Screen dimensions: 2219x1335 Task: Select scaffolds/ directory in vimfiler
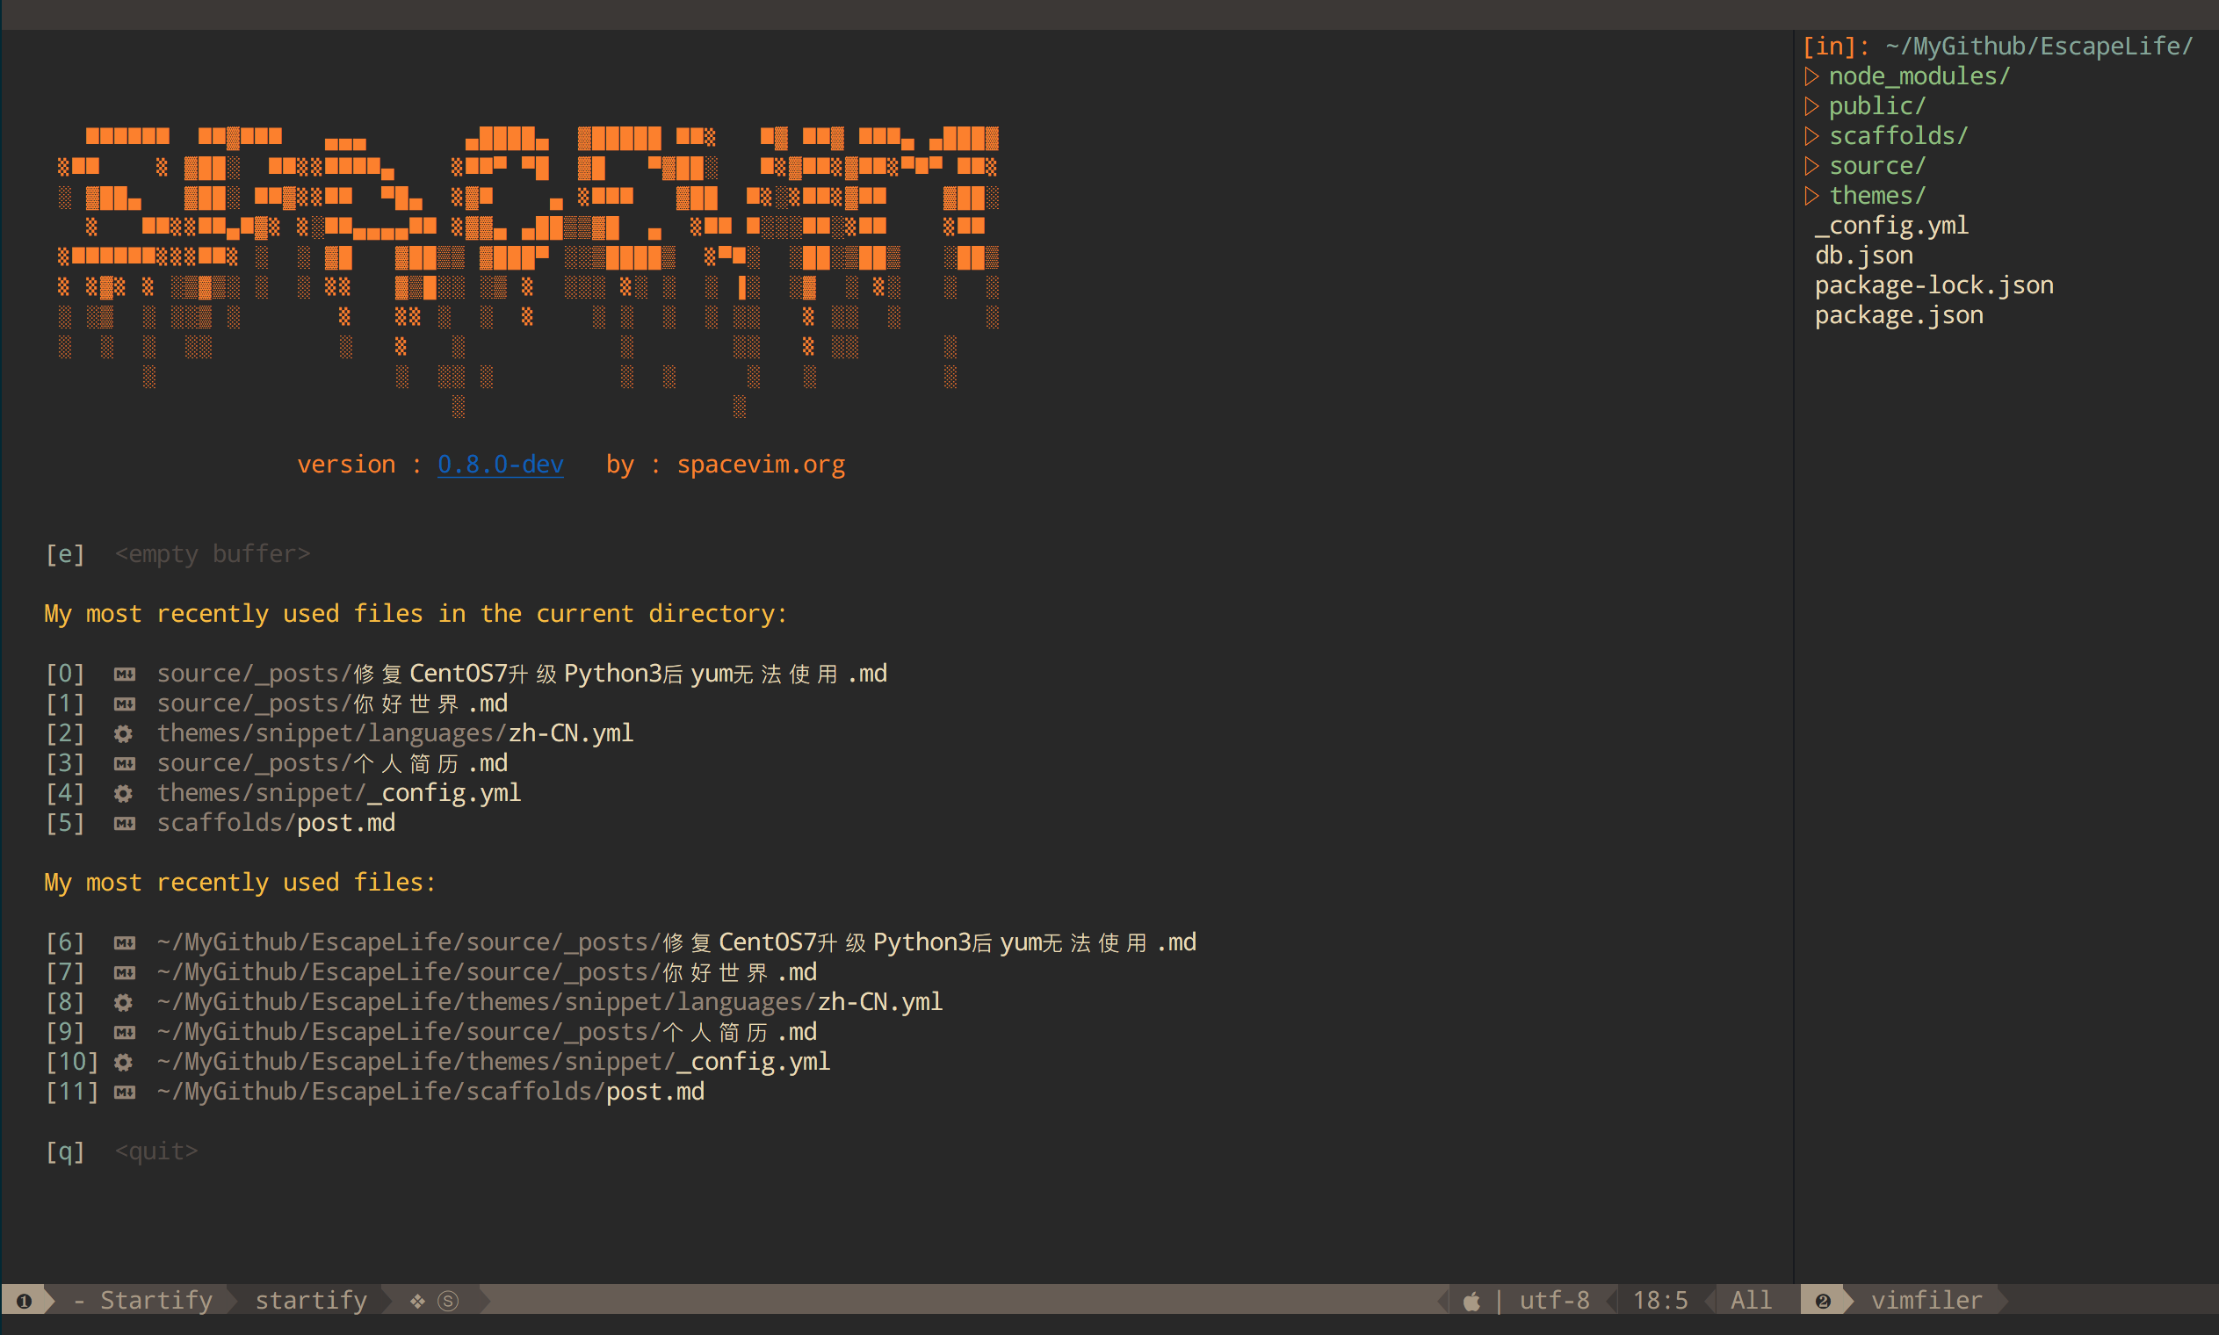[1898, 136]
